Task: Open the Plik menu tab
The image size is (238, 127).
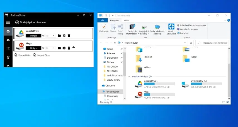Action: [102, 20]
